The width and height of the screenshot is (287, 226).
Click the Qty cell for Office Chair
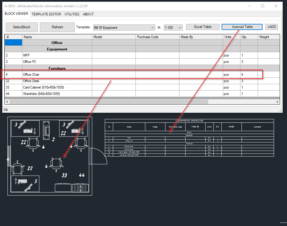249,75
